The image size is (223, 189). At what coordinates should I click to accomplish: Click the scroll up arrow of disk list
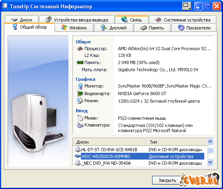coord(210,141)
